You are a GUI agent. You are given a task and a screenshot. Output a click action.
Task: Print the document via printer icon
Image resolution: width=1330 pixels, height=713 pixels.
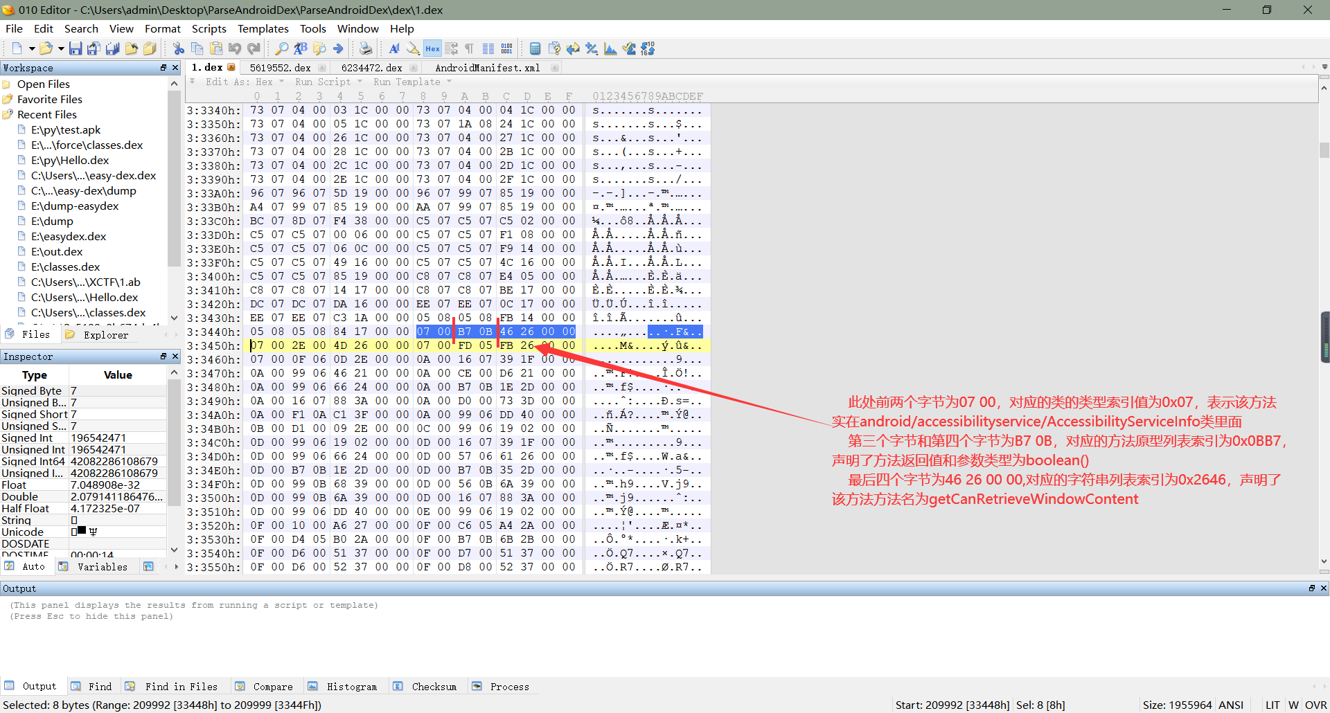366,48
